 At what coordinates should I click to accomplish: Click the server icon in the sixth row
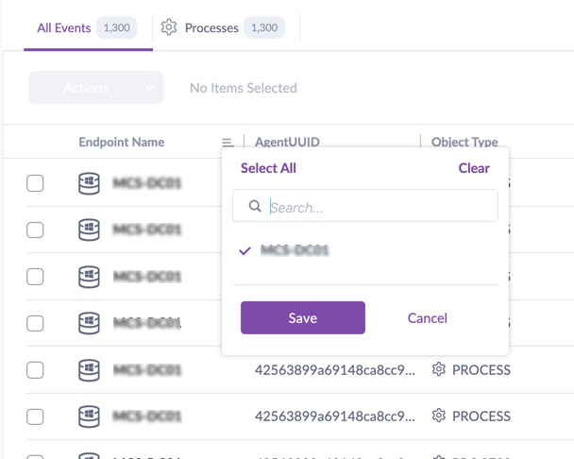coord(89,416)
